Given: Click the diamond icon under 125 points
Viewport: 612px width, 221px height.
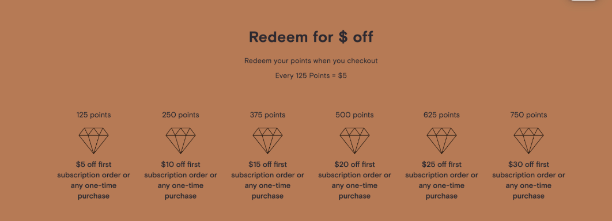Looking at the screenshot, I should 94,140.
